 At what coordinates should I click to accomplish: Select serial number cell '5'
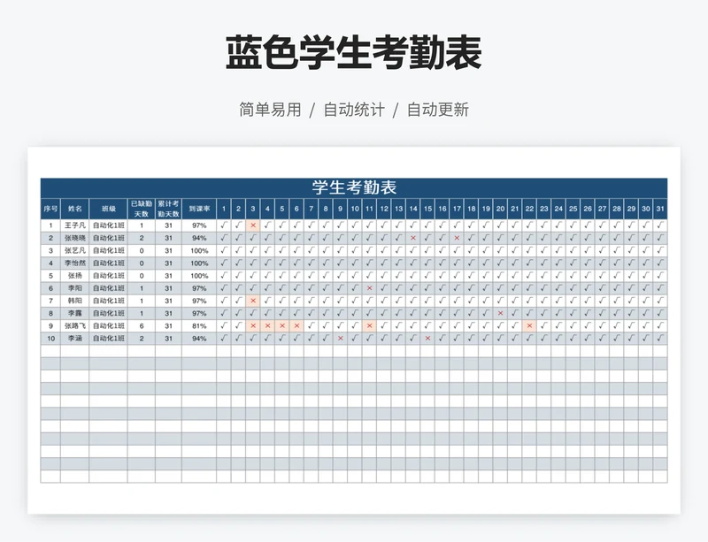[50, 276]
